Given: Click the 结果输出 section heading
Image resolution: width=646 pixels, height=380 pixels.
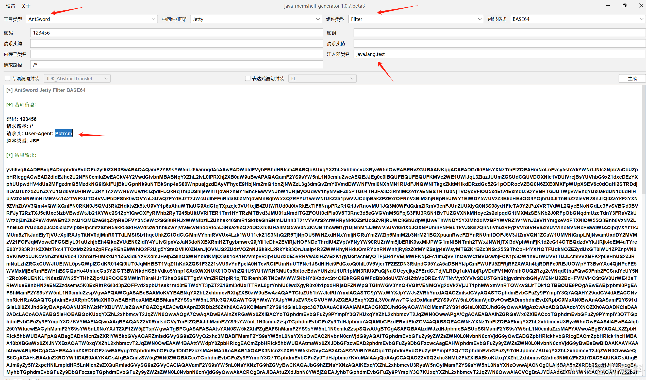Looking at the screenshot, I should coord(22,155).
